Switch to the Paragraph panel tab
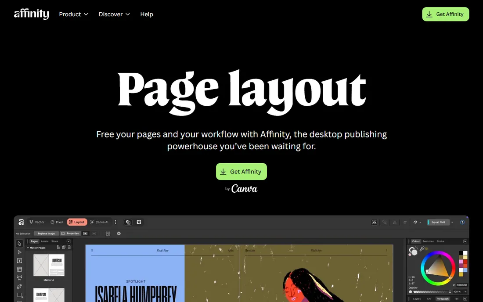Screen dimensions: 483x302 [x=443, y=298]
